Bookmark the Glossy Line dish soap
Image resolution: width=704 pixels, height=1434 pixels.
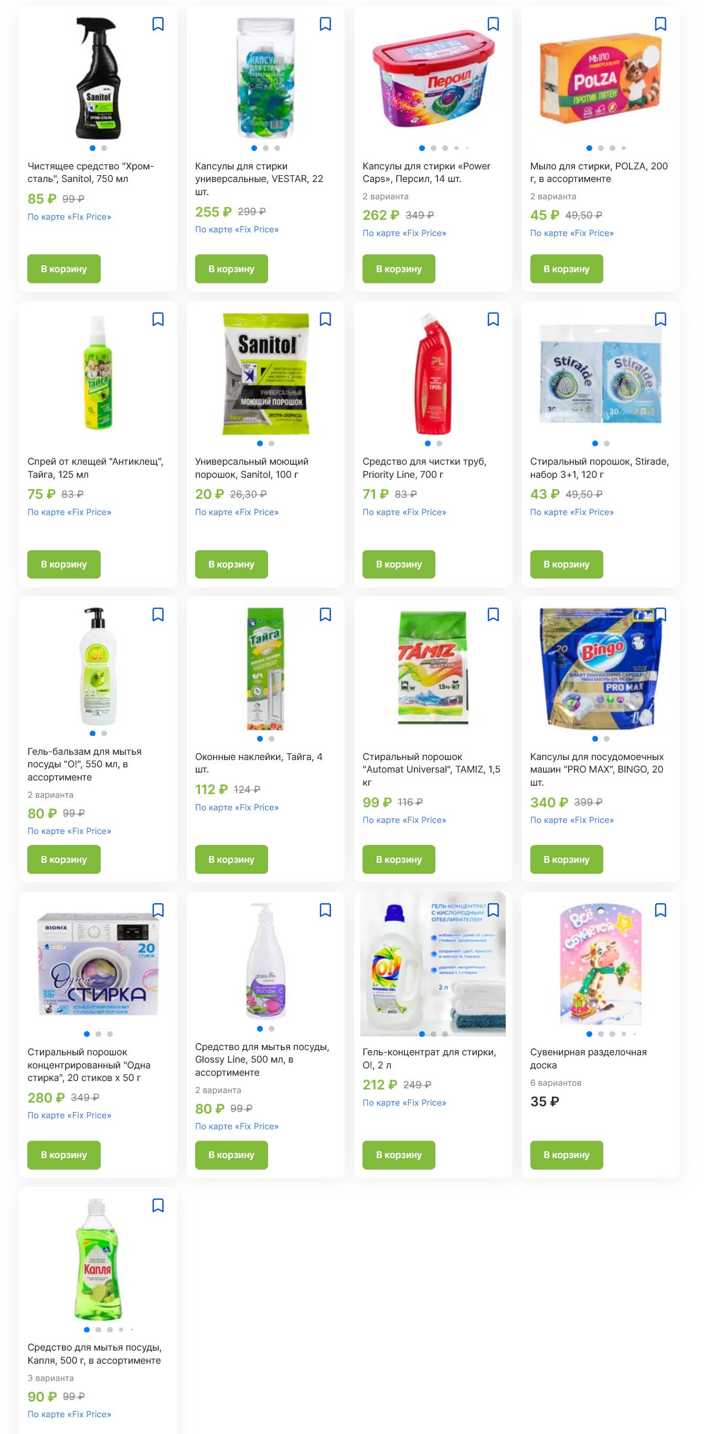pos(325,910)
